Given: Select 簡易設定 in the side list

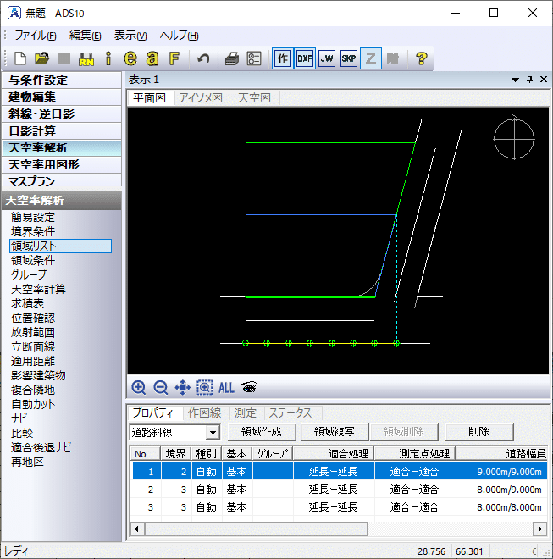Looking at the screenshot, I should pos(33,217).
